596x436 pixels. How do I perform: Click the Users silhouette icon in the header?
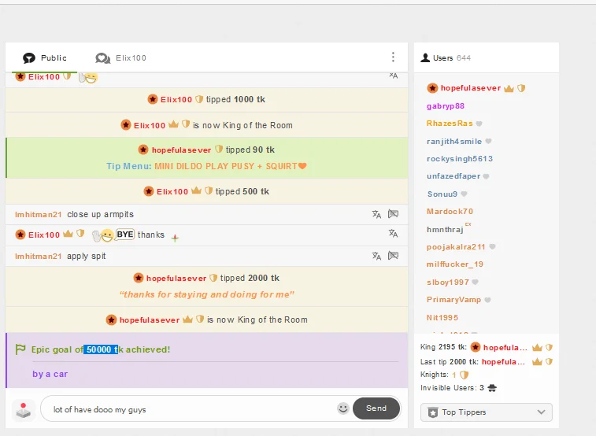point(426,58)
